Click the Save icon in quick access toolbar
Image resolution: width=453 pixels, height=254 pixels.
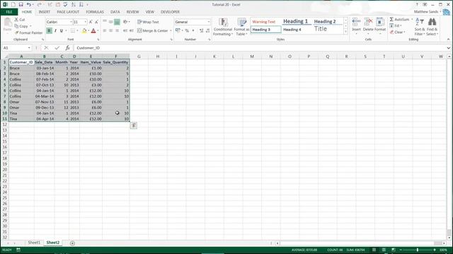tap(21, 5)
